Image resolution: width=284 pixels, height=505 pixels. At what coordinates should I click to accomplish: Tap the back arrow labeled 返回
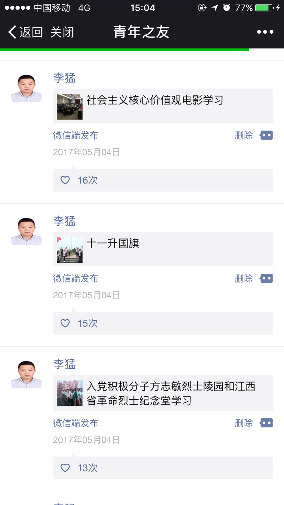pyautogui.click(x=25, y=32)
